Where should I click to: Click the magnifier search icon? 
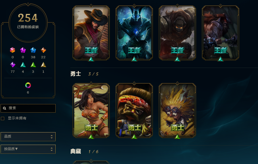click(x=5, y=108)
